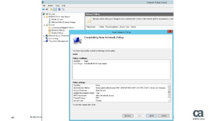Click the Condition header in Policy settings
The width and height of the screenshot is (215, 121).
coord(84,85)
